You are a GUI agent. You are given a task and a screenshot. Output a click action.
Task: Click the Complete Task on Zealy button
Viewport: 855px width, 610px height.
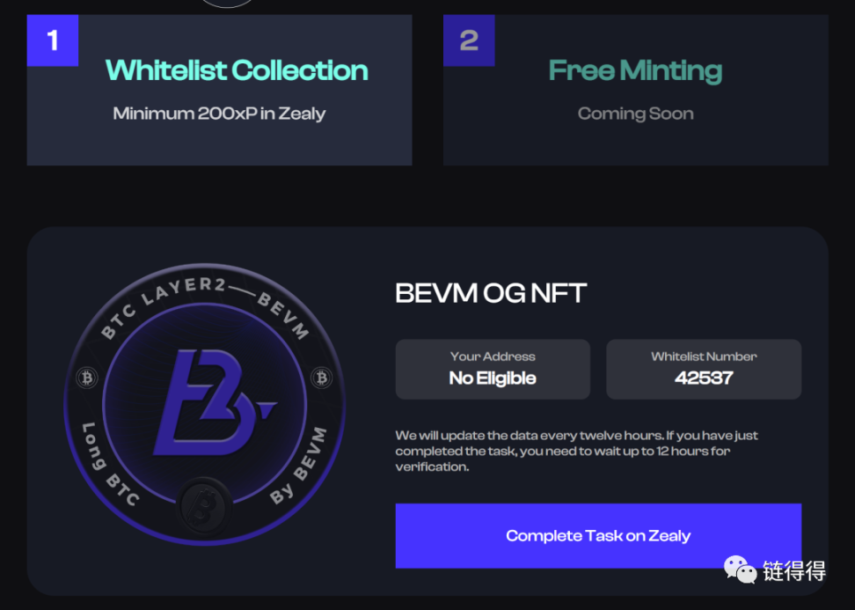598,536
